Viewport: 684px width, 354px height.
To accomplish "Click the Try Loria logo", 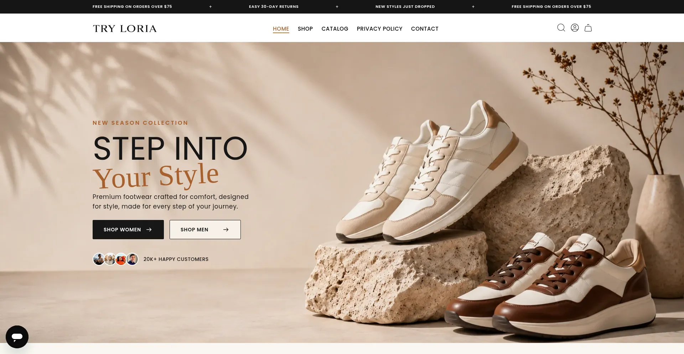I will pos(125,29).
